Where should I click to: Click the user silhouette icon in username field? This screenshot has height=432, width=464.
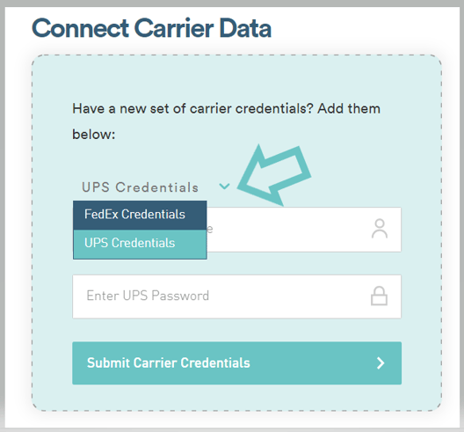click(x=380, y=229)
